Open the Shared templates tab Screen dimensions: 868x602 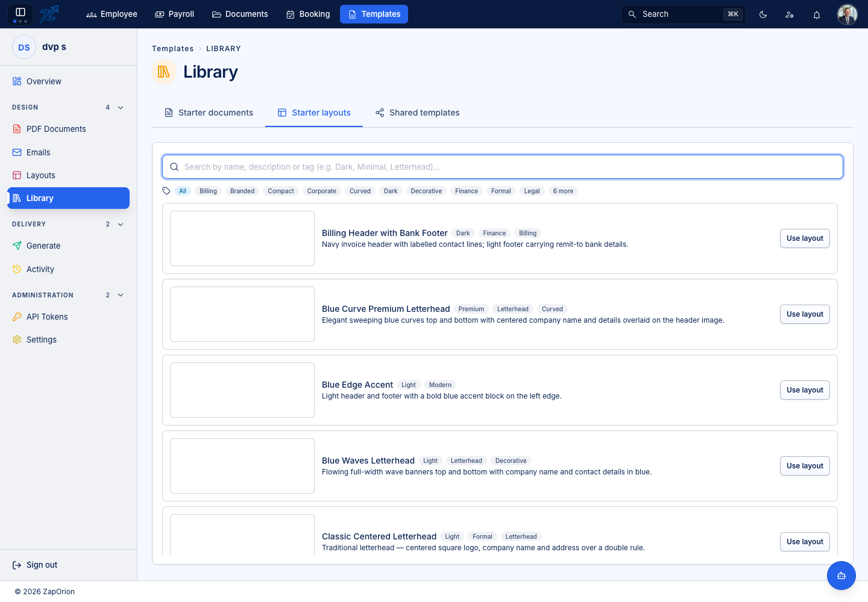[x=417, y=113]
